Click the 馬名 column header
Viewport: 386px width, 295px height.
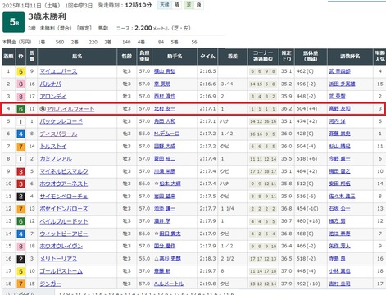tap(77, 57)
